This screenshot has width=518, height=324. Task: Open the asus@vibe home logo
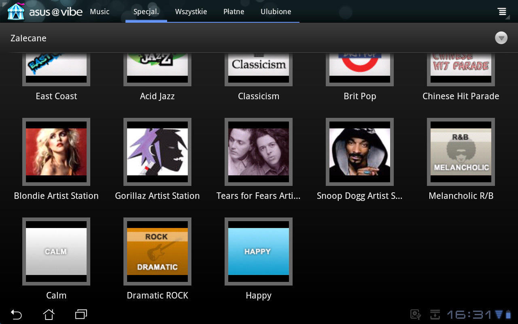45,12
